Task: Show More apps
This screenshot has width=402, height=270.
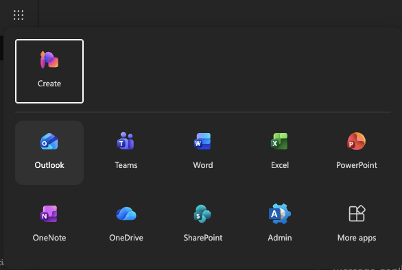Action: [x=357, y=225]
